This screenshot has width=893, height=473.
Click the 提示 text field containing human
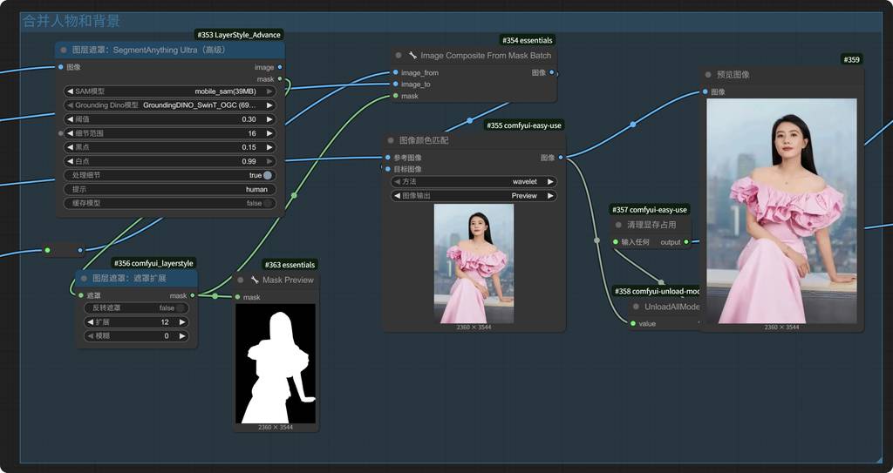[170, 189]
